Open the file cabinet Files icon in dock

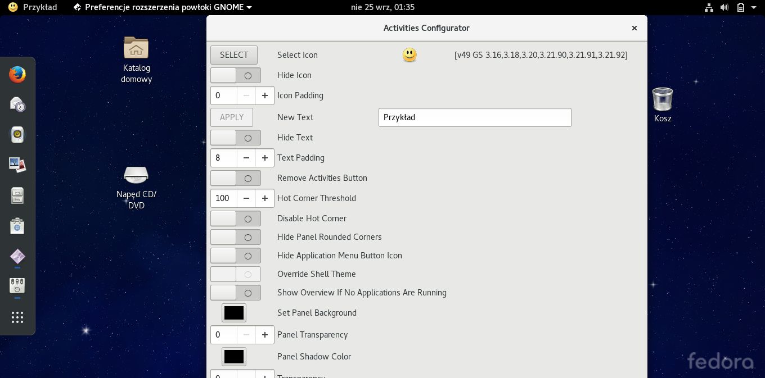tap(17, 195)
